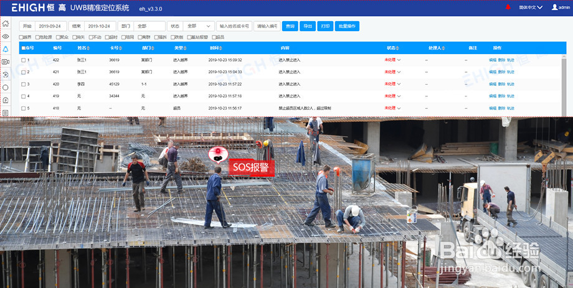Image resolution: width=573 pixels, height=288 pixels.
Task: Tick the 聚众 filter checkbox
Action: [x=58, y=37]
